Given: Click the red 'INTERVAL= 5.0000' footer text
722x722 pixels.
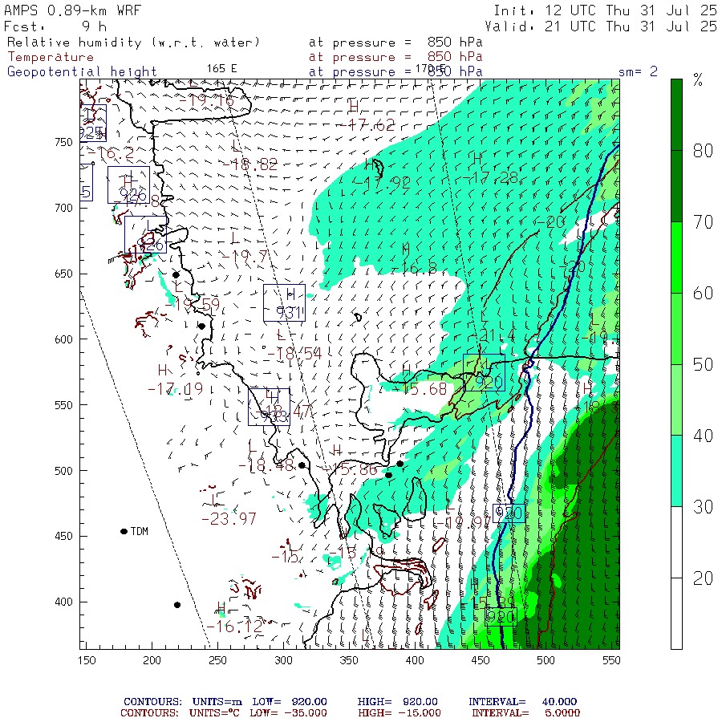Looking at the screenshot, I should (x=526, y=713).
